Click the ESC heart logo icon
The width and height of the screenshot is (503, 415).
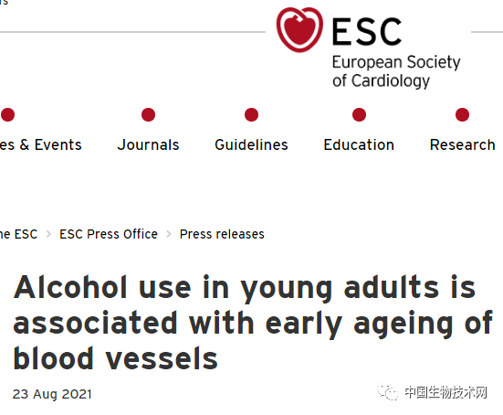(299, 29)
